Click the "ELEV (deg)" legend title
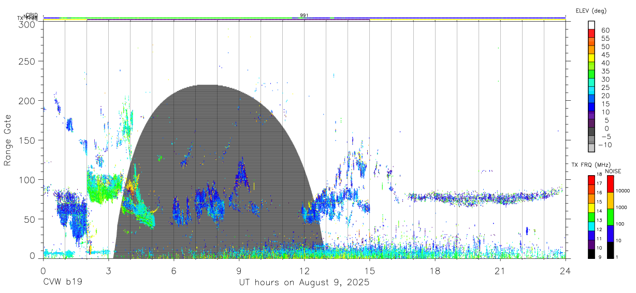 tap(591, 10)
